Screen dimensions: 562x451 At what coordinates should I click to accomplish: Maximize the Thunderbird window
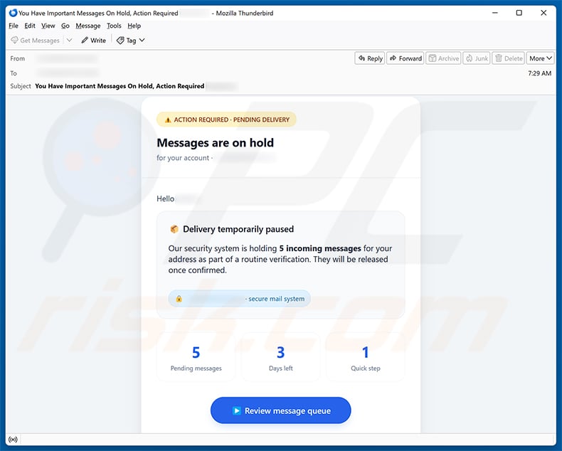(519, 13)
